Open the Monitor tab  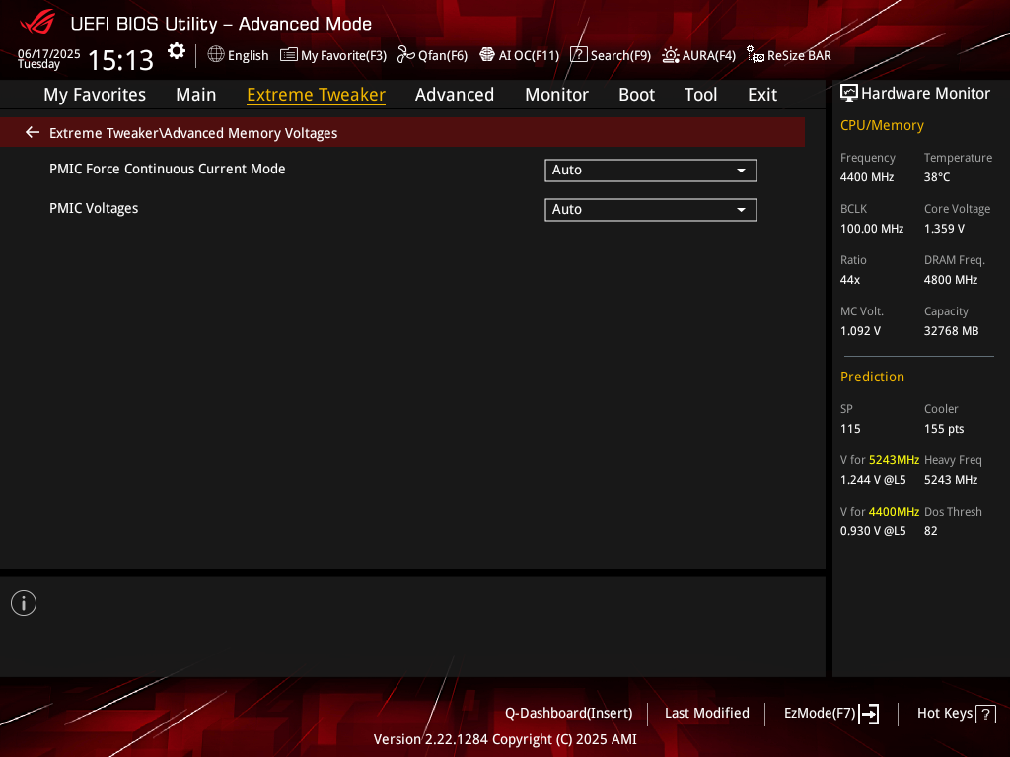point(556,95)
